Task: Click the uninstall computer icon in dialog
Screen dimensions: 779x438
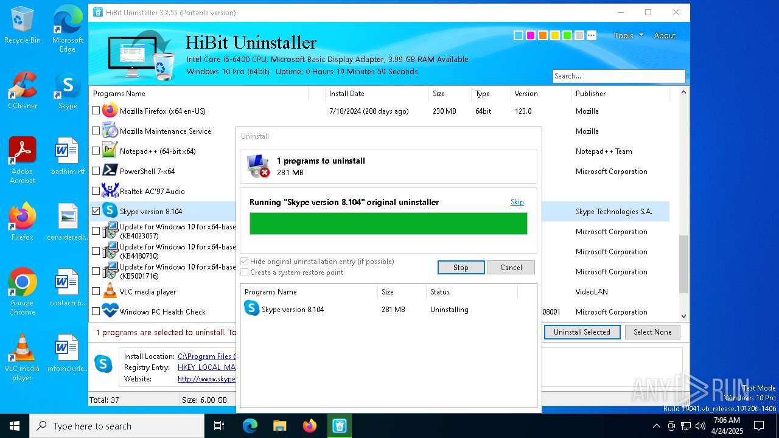Action: point(258,166)
